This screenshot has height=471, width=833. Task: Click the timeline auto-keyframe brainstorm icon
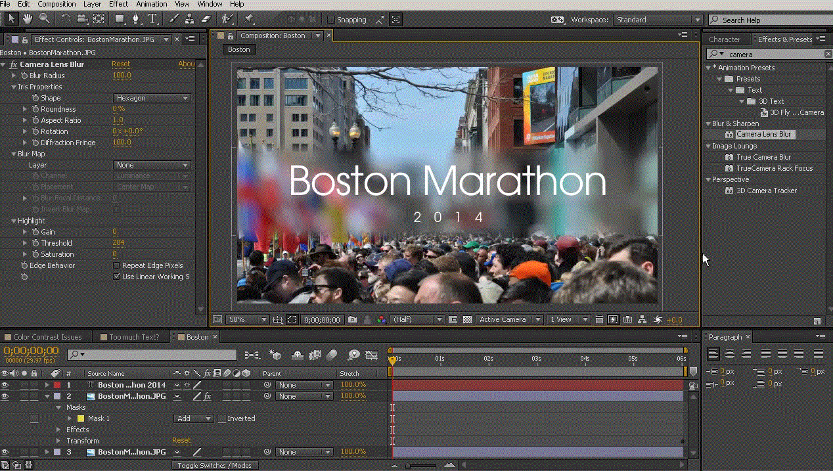(355, 355)
